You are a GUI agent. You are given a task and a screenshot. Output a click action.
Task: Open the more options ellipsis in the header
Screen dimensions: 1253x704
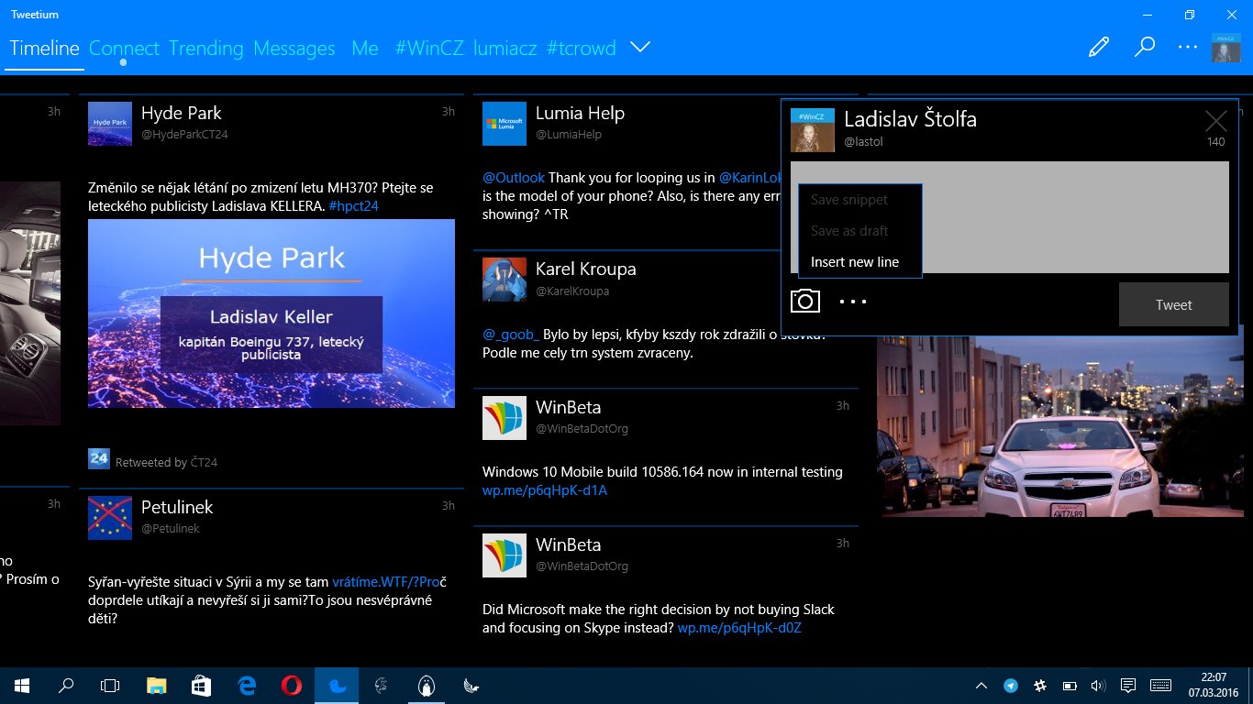[1188, 48]
